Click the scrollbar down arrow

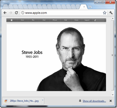113,95
